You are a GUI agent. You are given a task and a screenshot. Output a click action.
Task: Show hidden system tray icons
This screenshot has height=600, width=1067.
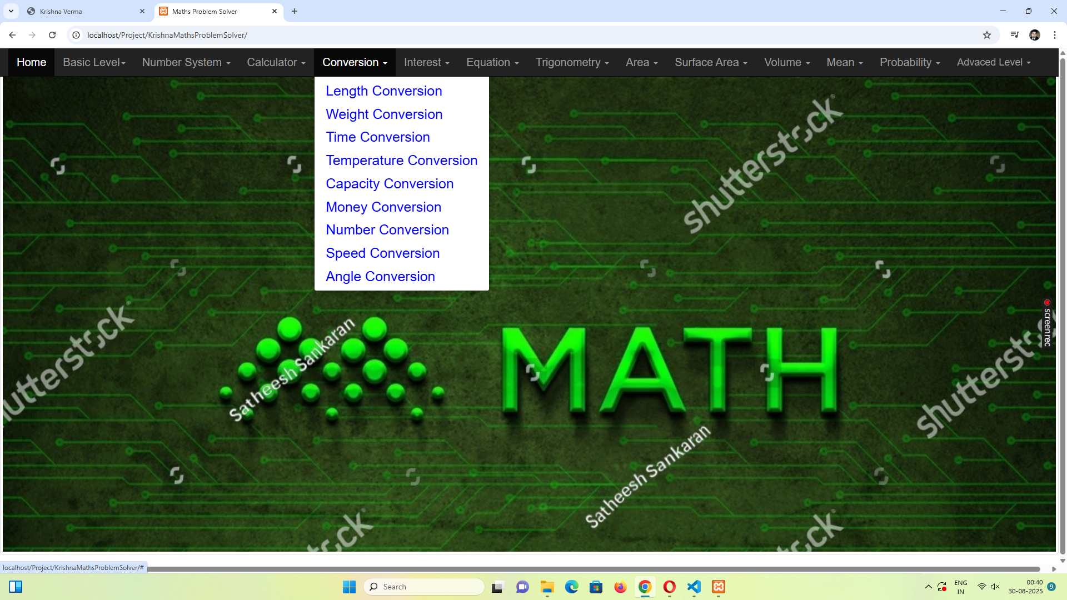(x=928, y=587)
